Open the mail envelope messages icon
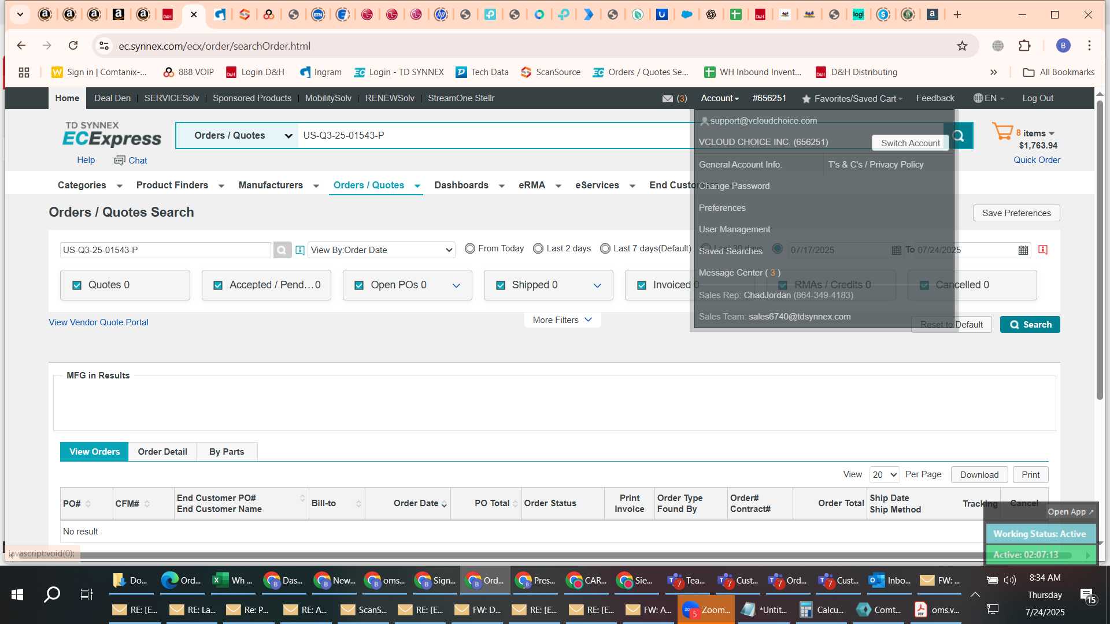This screenshot has width=1110, height=624. pyautogui.click(x=667, y=99)
